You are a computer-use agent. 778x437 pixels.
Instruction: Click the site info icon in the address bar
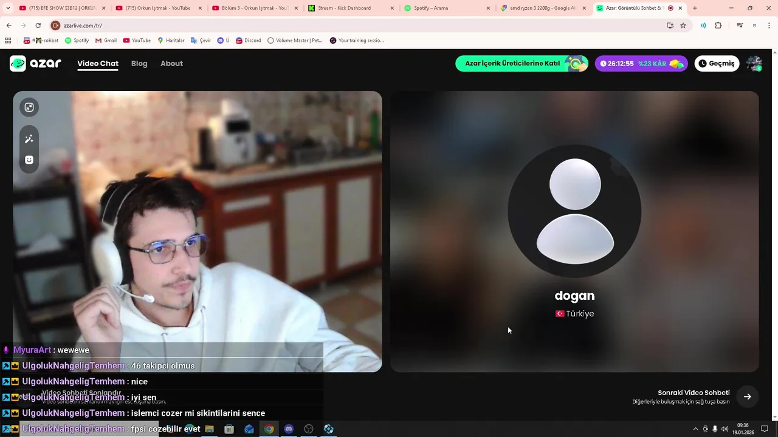[x=55, y=25]
